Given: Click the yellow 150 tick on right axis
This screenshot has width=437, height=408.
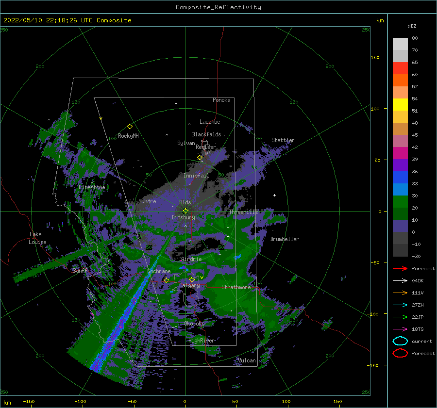Looking at the screenshot, I should point(375,57).
